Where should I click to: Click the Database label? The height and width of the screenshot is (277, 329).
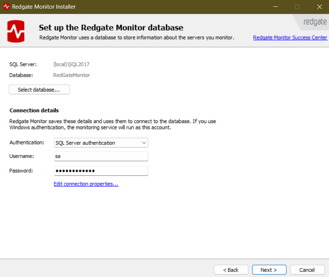click(21, 75)
